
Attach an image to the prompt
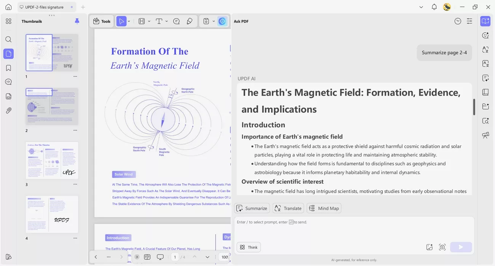(x=430, y=247)
